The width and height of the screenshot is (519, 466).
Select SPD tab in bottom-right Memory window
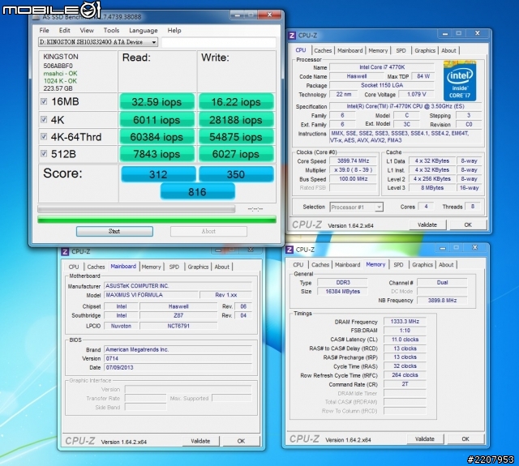point(398,265)
